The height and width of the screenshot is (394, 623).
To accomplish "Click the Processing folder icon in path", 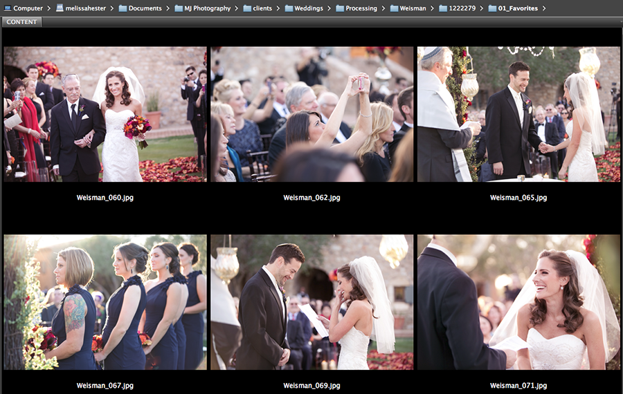I will (340, 8).
